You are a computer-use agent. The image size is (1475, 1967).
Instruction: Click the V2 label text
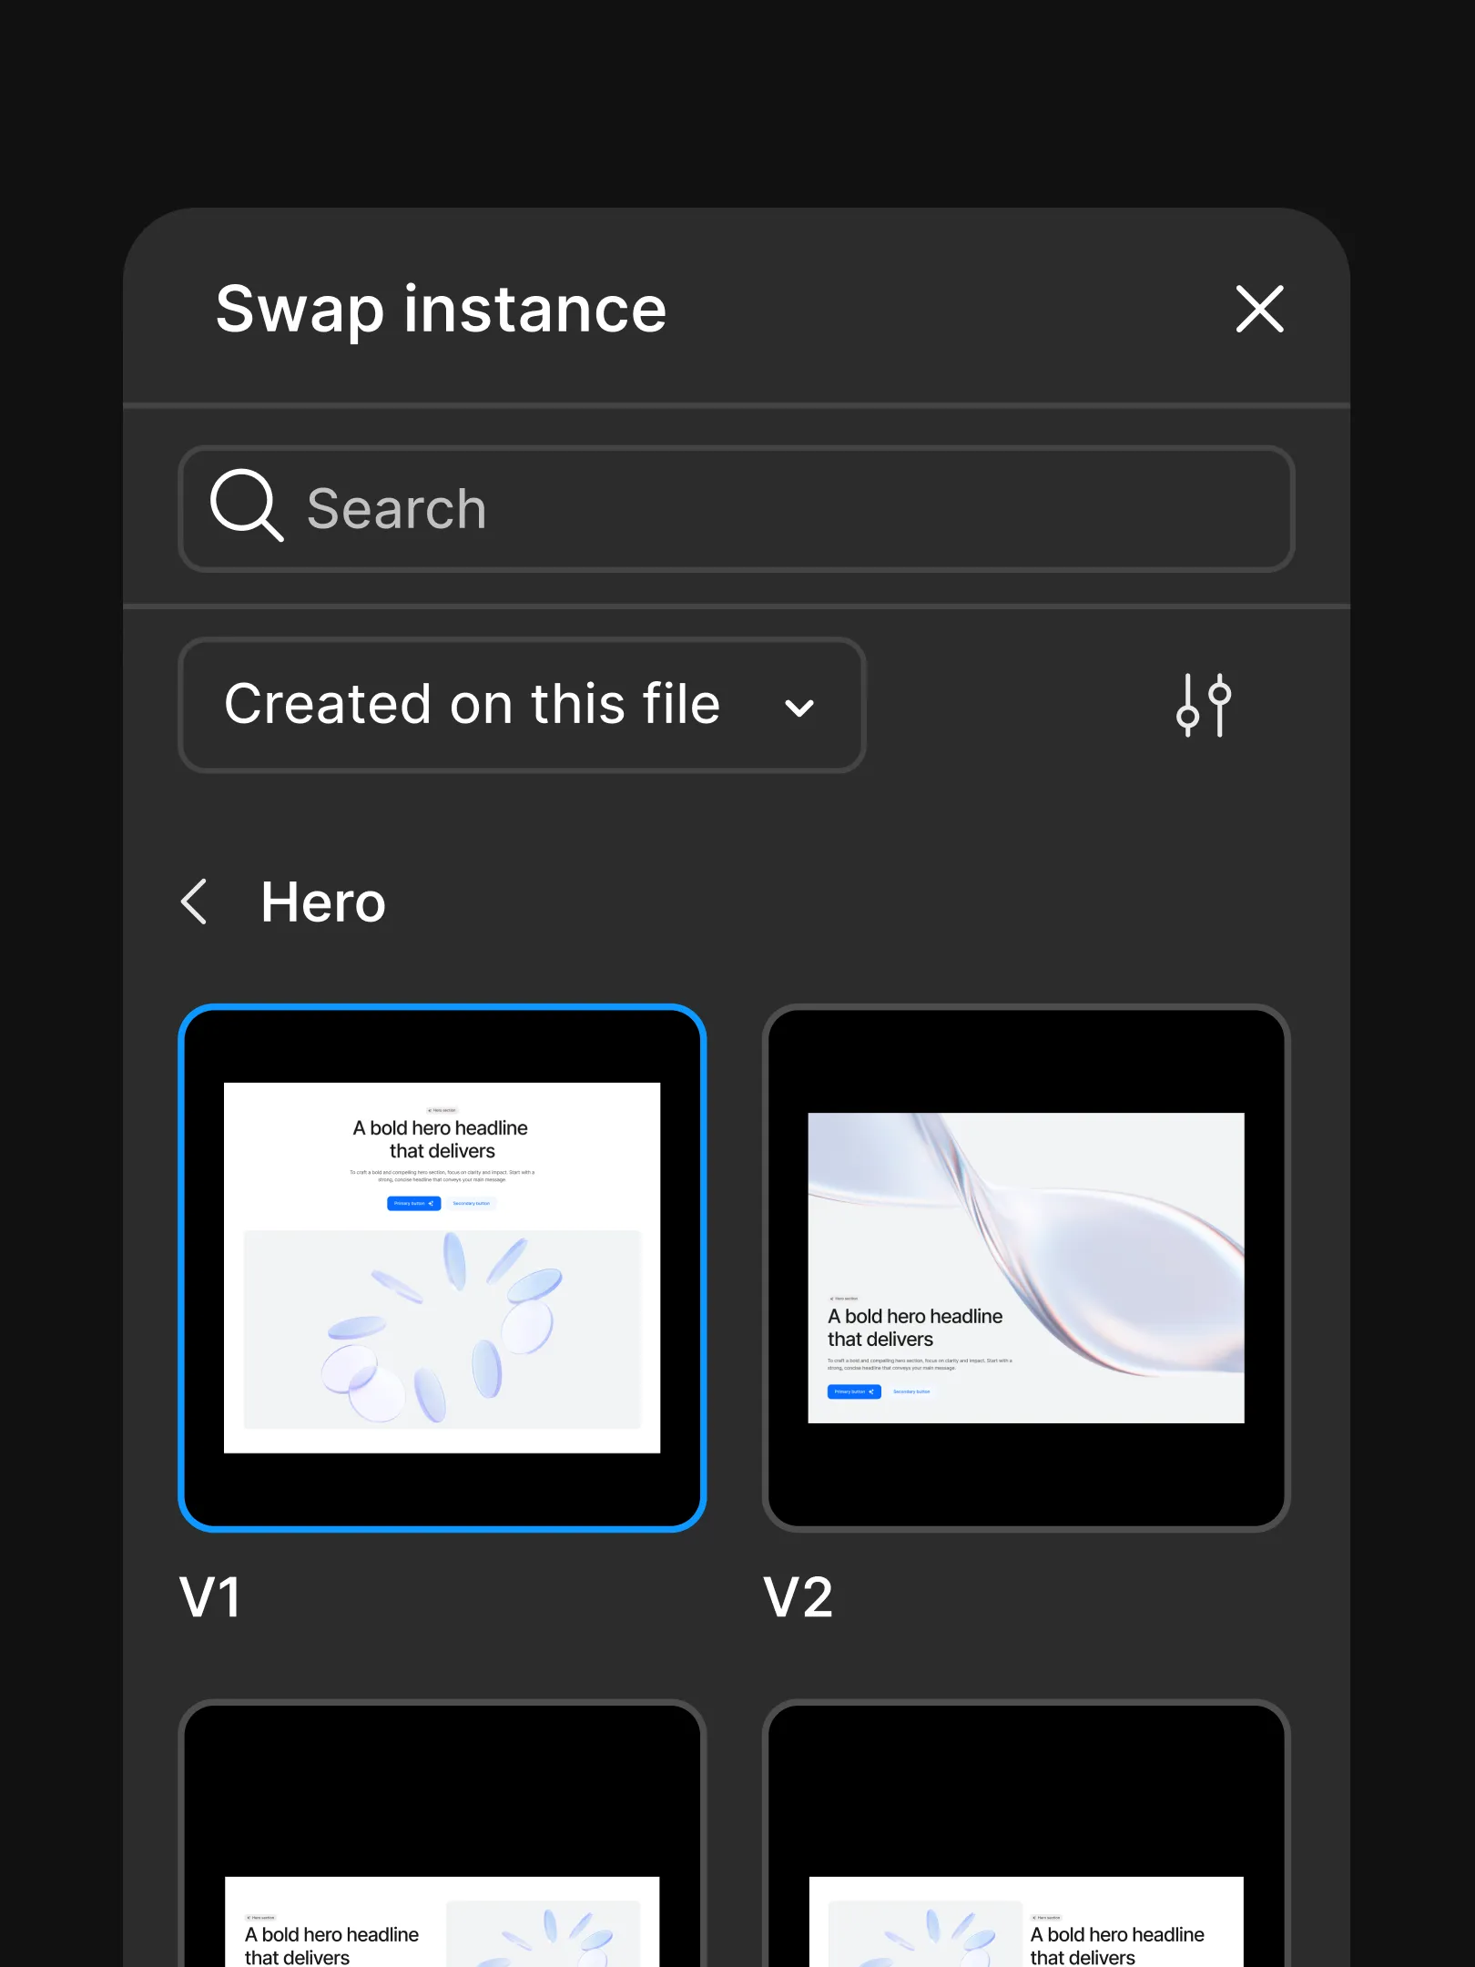coord(798,1597)
